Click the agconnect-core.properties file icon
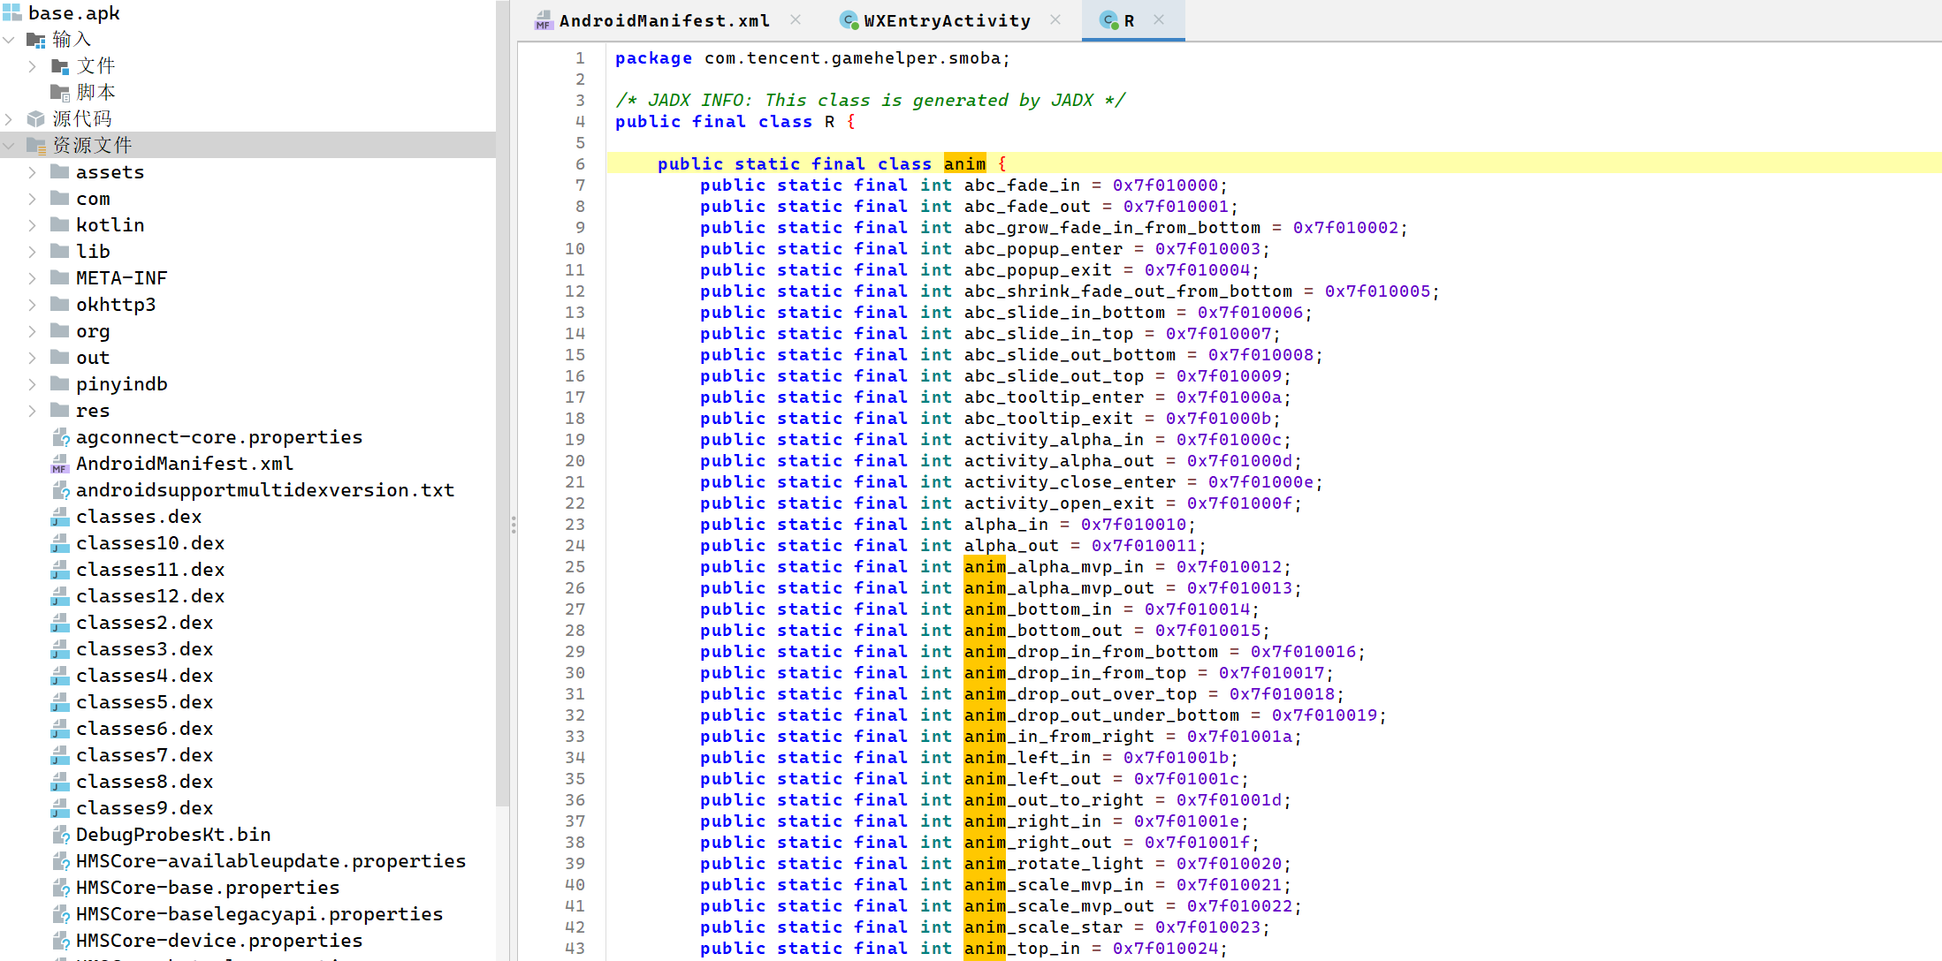This screenshot has height=961, width=1942. click(x=60, y=437)
